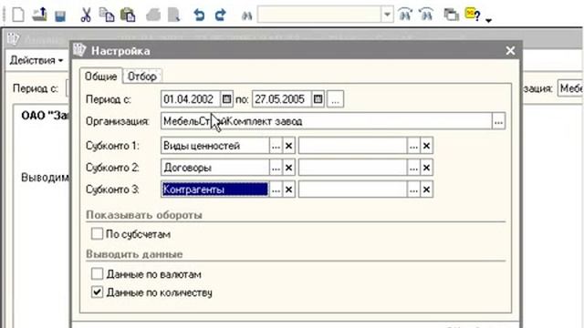Click the grayed Print toolbar icon

click(x=153, y=15)
